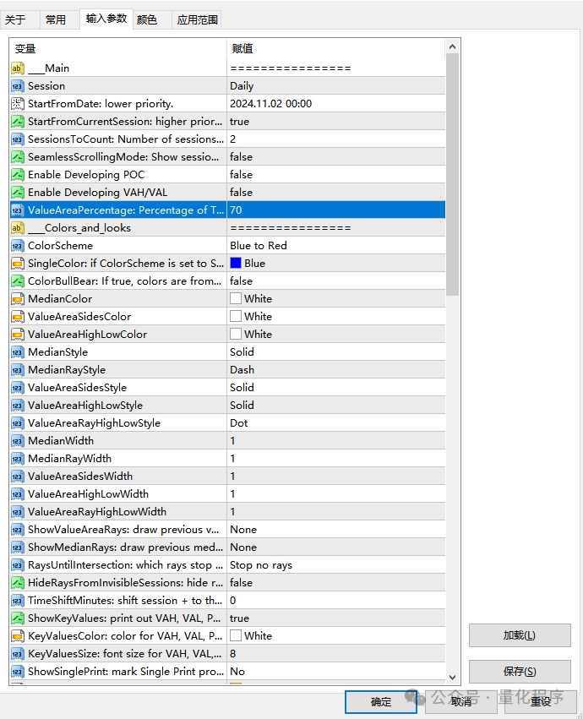Toggle ShowKeyValues true value
Viewport: 583px width, 719px height.
tap(335, 618)
